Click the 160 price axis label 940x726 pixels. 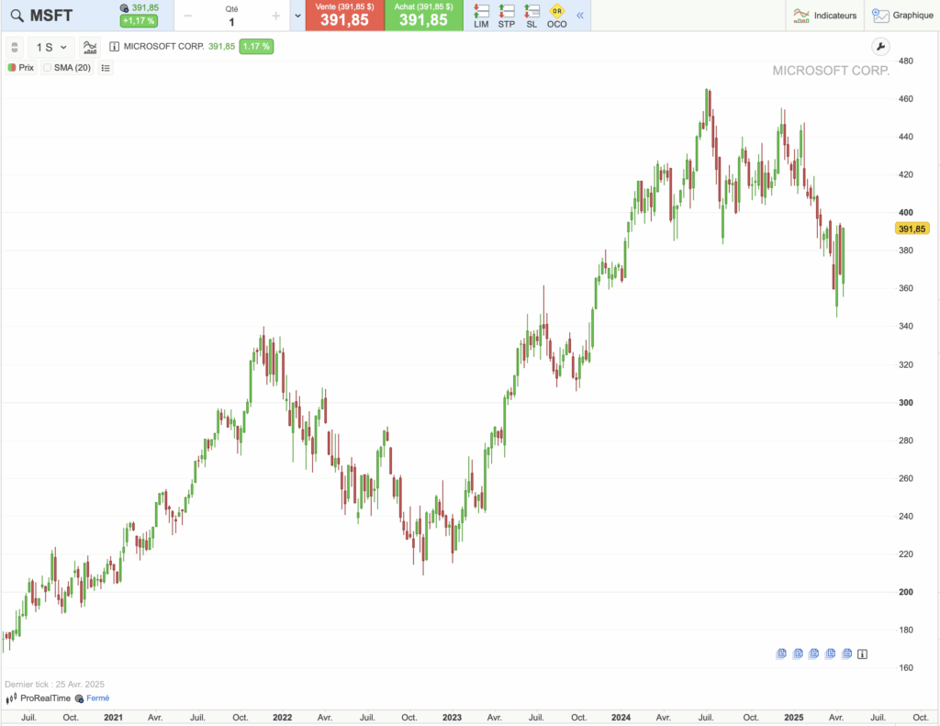click(906, 668)
